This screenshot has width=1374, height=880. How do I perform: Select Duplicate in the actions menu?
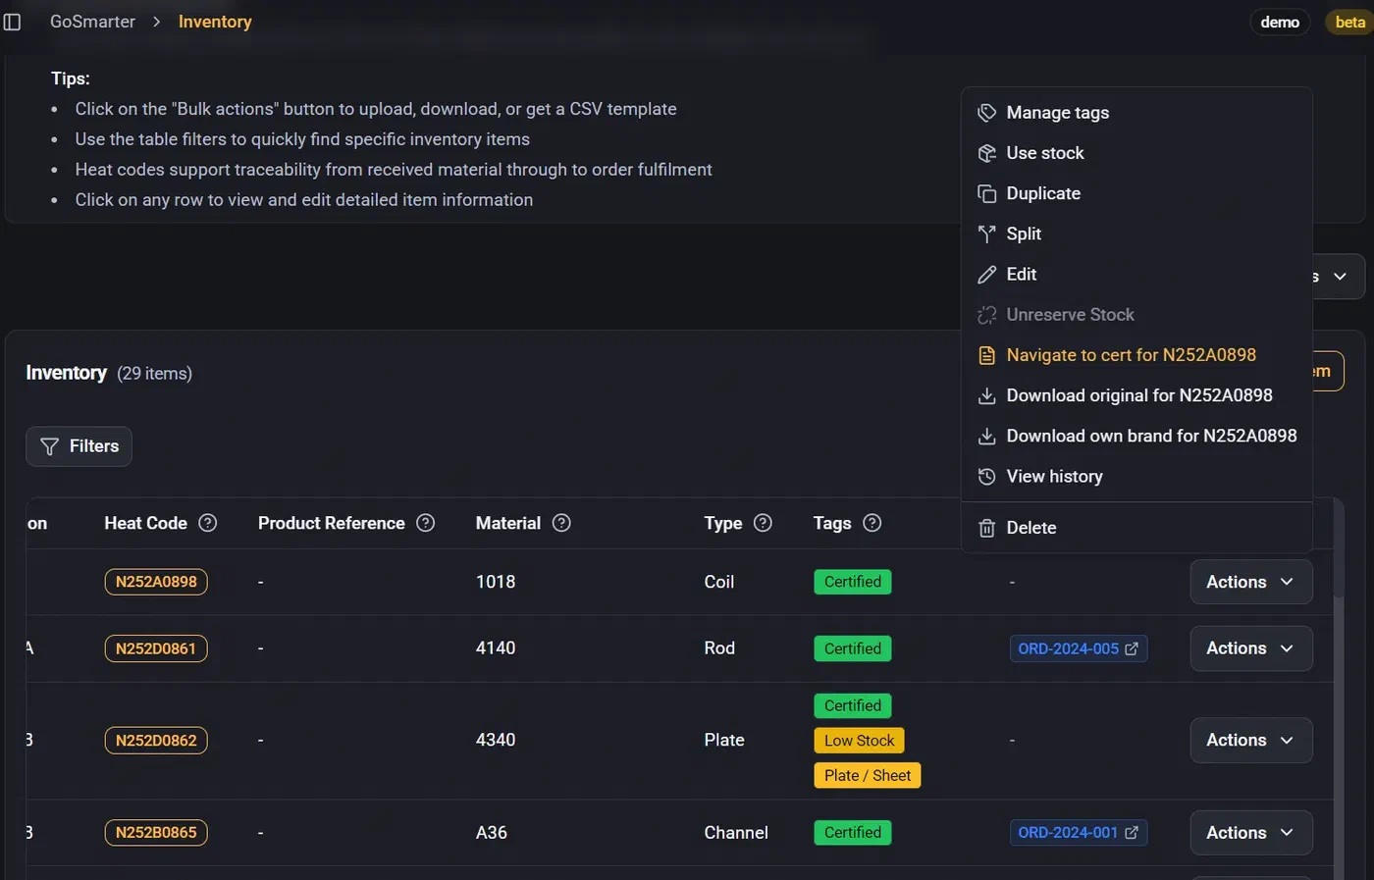[x=1136, y=193]
